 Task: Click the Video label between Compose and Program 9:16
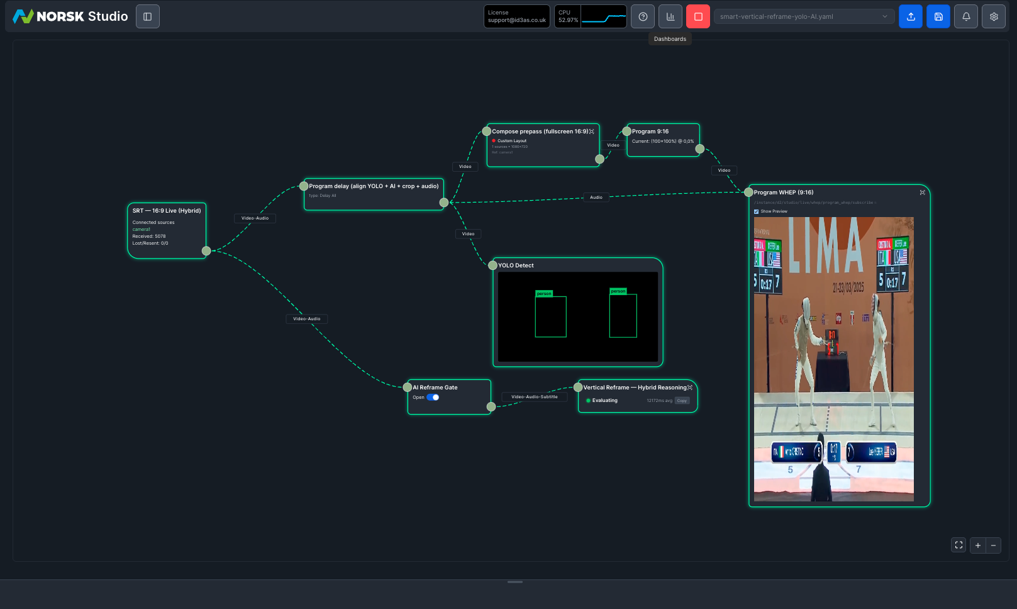(x=613, y=145)
